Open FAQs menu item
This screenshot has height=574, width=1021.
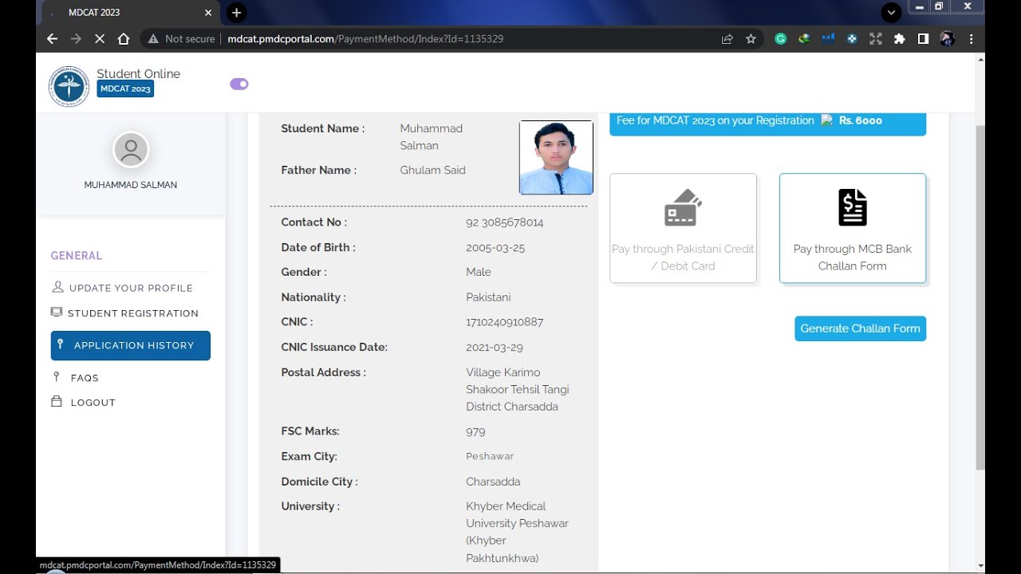75,378
